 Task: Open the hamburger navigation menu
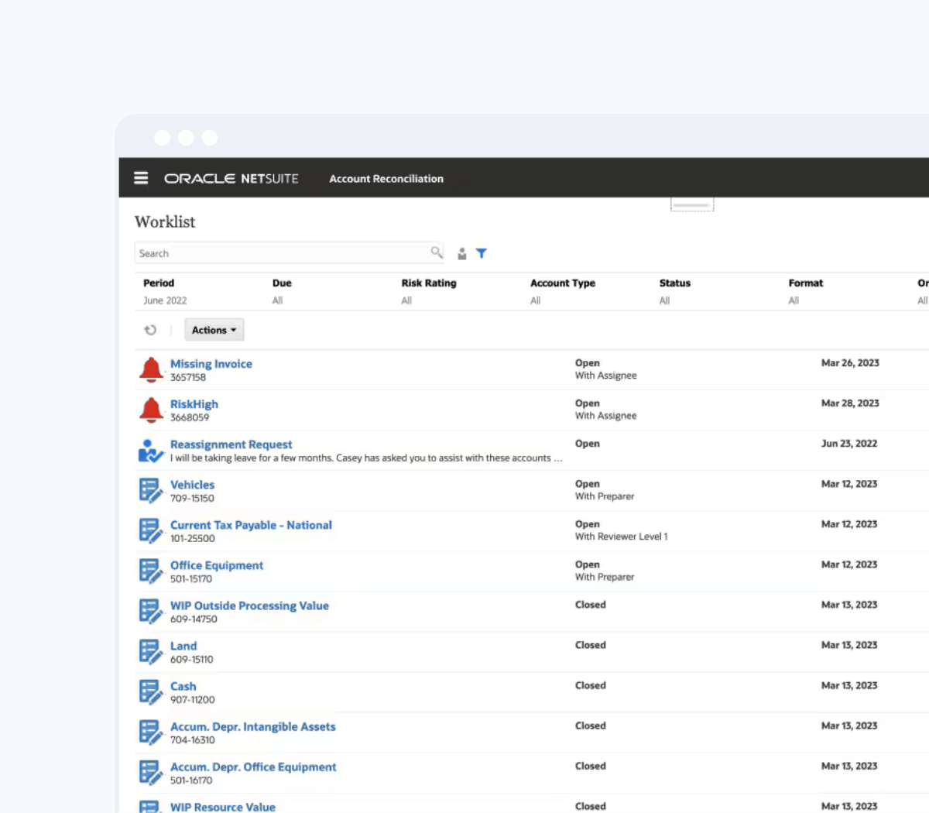click(141, 178)
